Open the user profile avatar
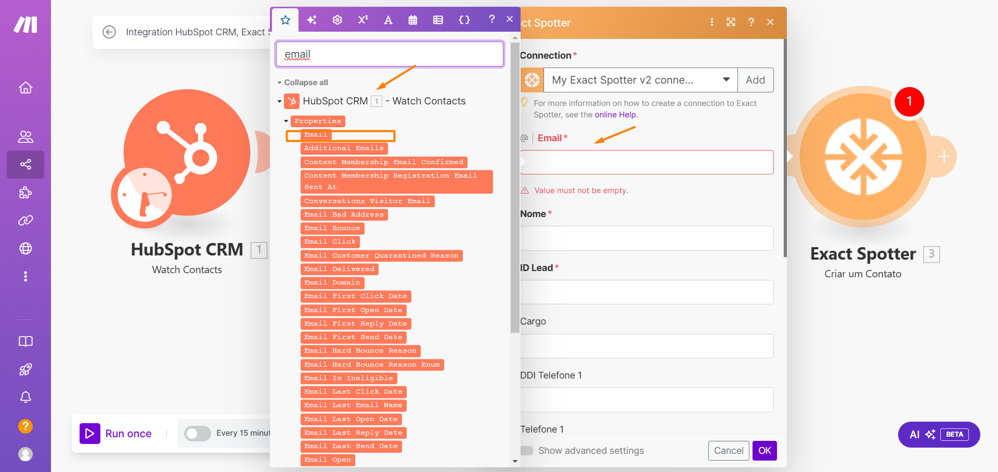The image size is (998, 472). pyautogui.click(x=25, y=454)
